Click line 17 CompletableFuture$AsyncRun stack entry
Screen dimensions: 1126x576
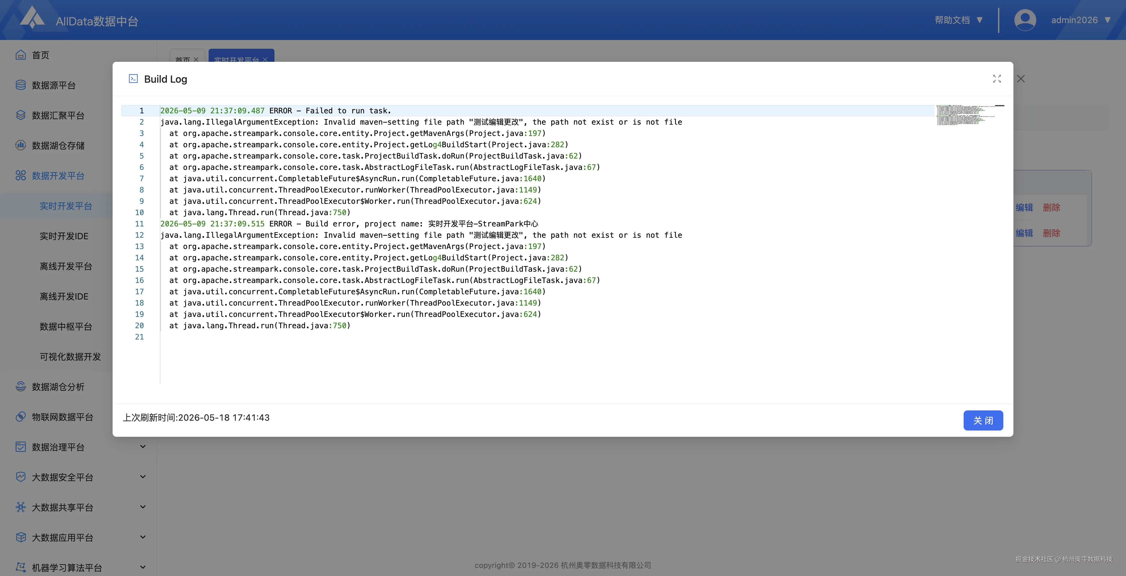[x=358, y=292]
